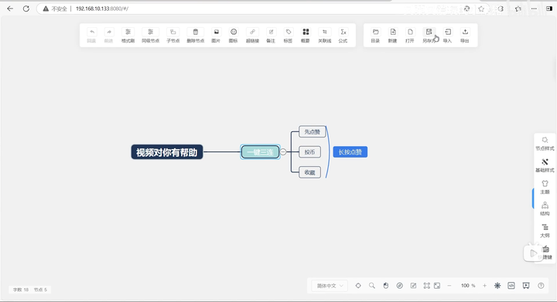Click the 格式刷 format painter icon
Viewport: 557px width, 302px height.
pyautogui.click(x=128, y=36)
